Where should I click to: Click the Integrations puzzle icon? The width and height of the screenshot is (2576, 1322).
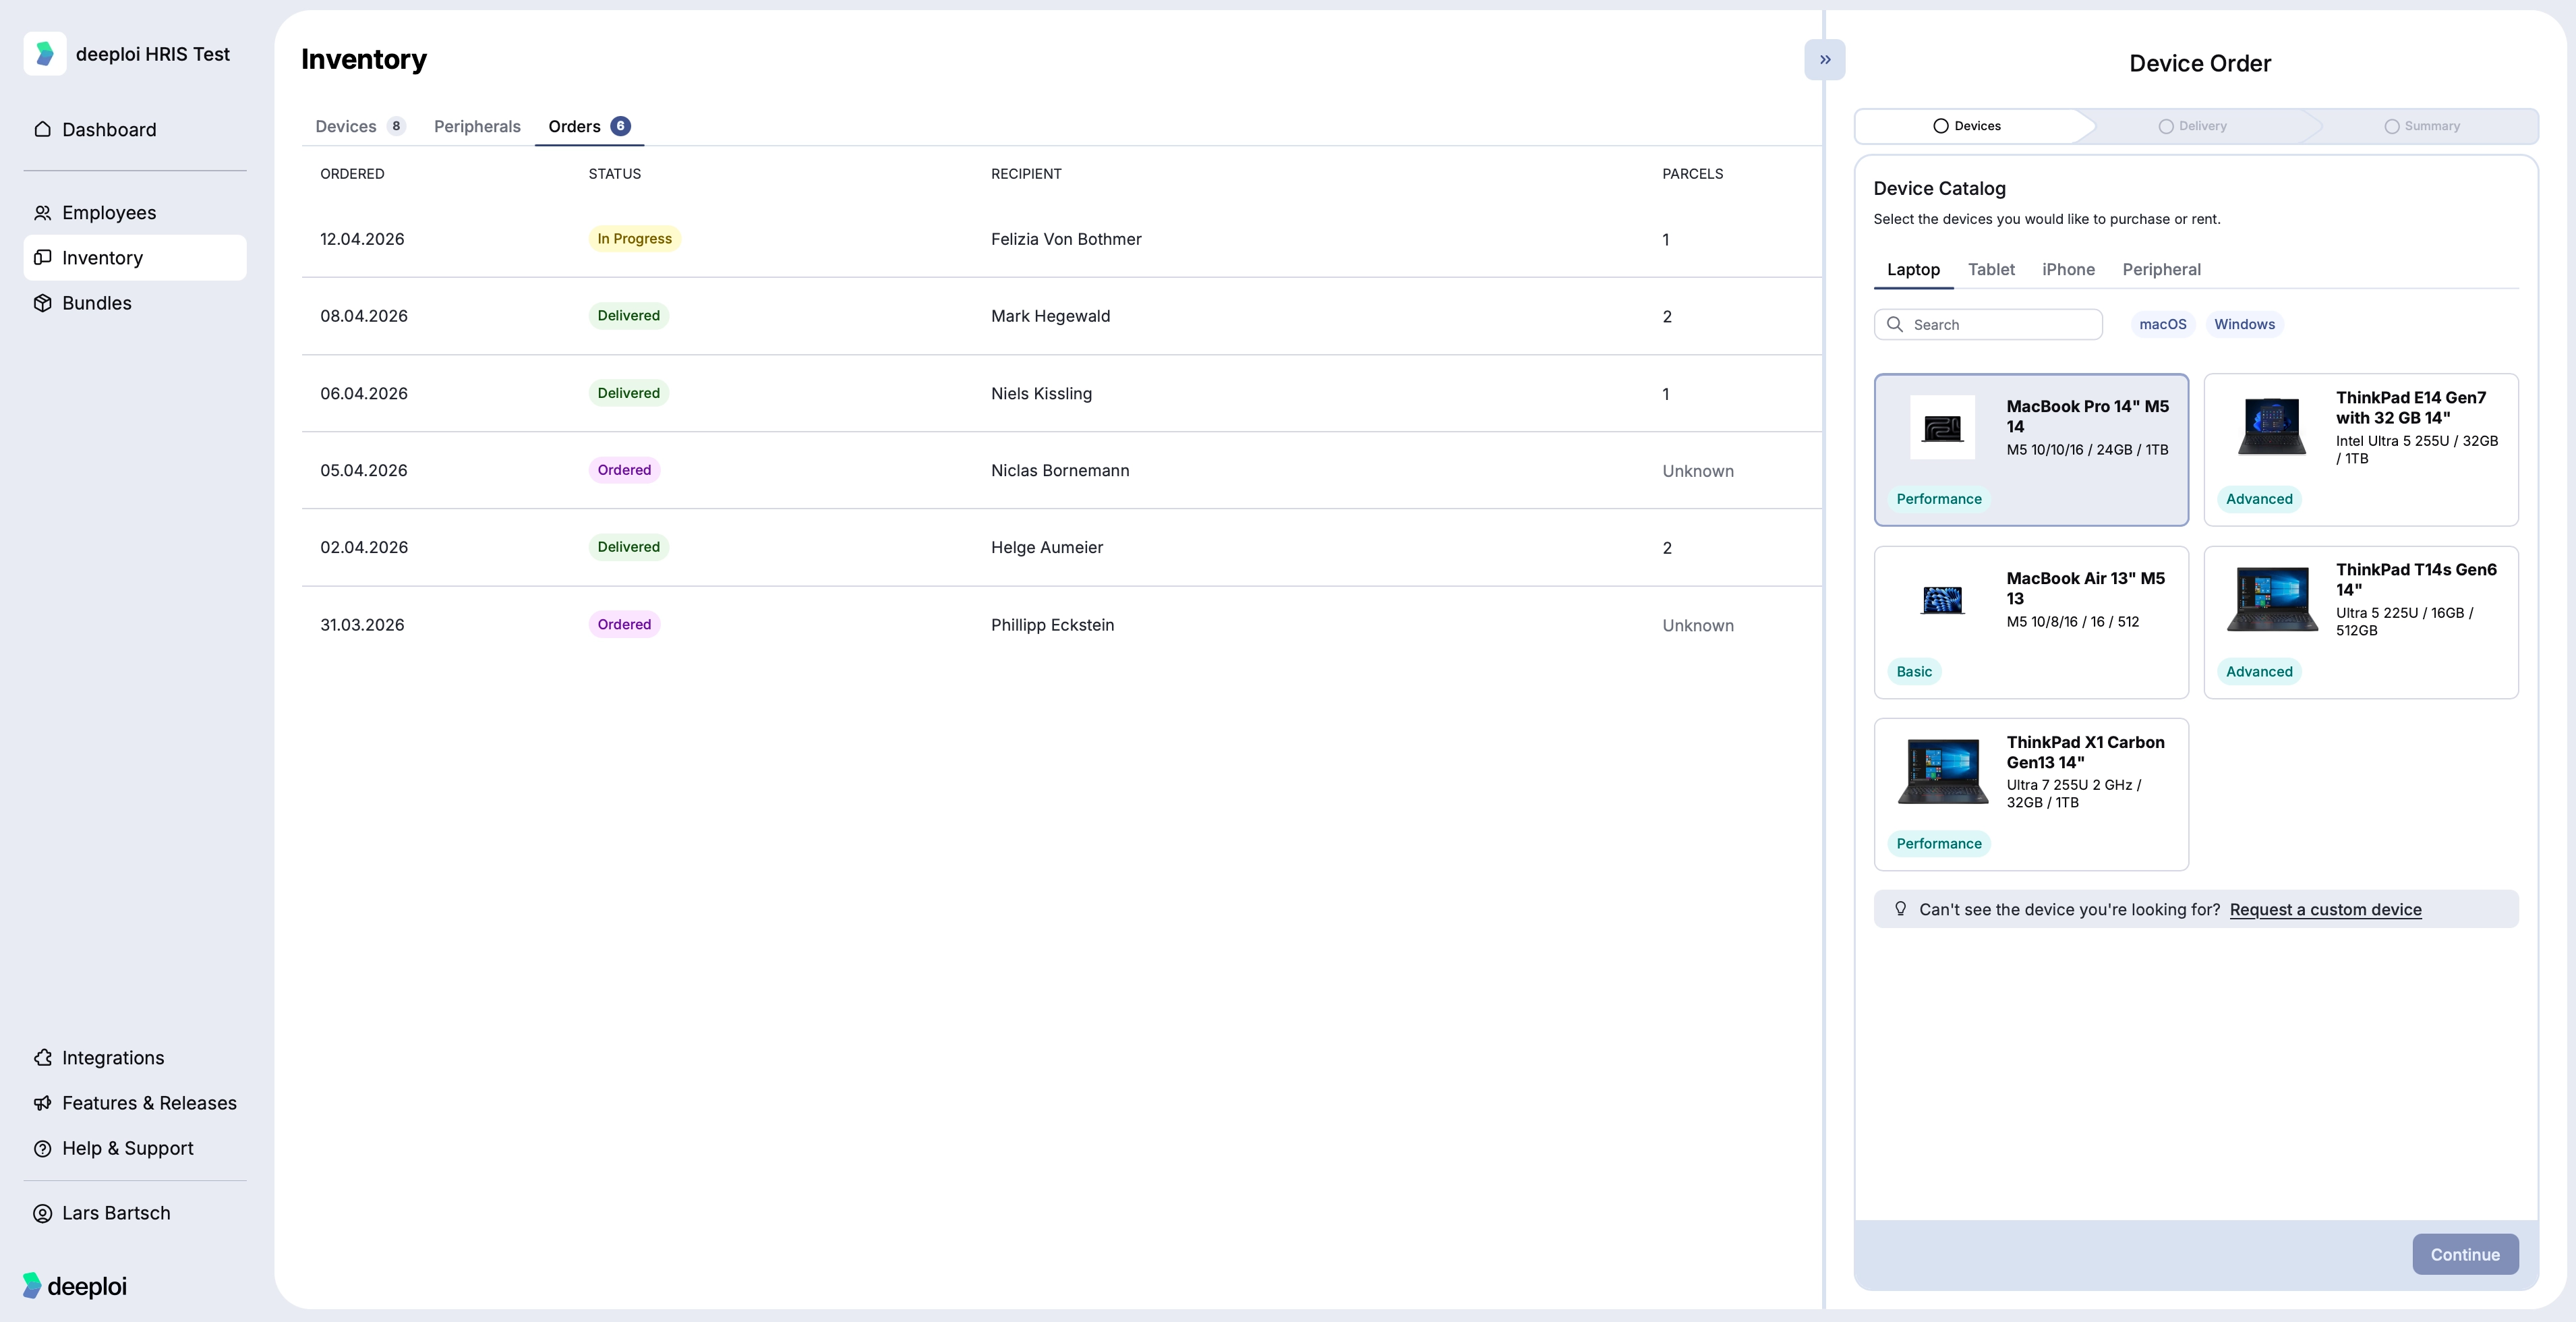click(x=42, y=1058)
